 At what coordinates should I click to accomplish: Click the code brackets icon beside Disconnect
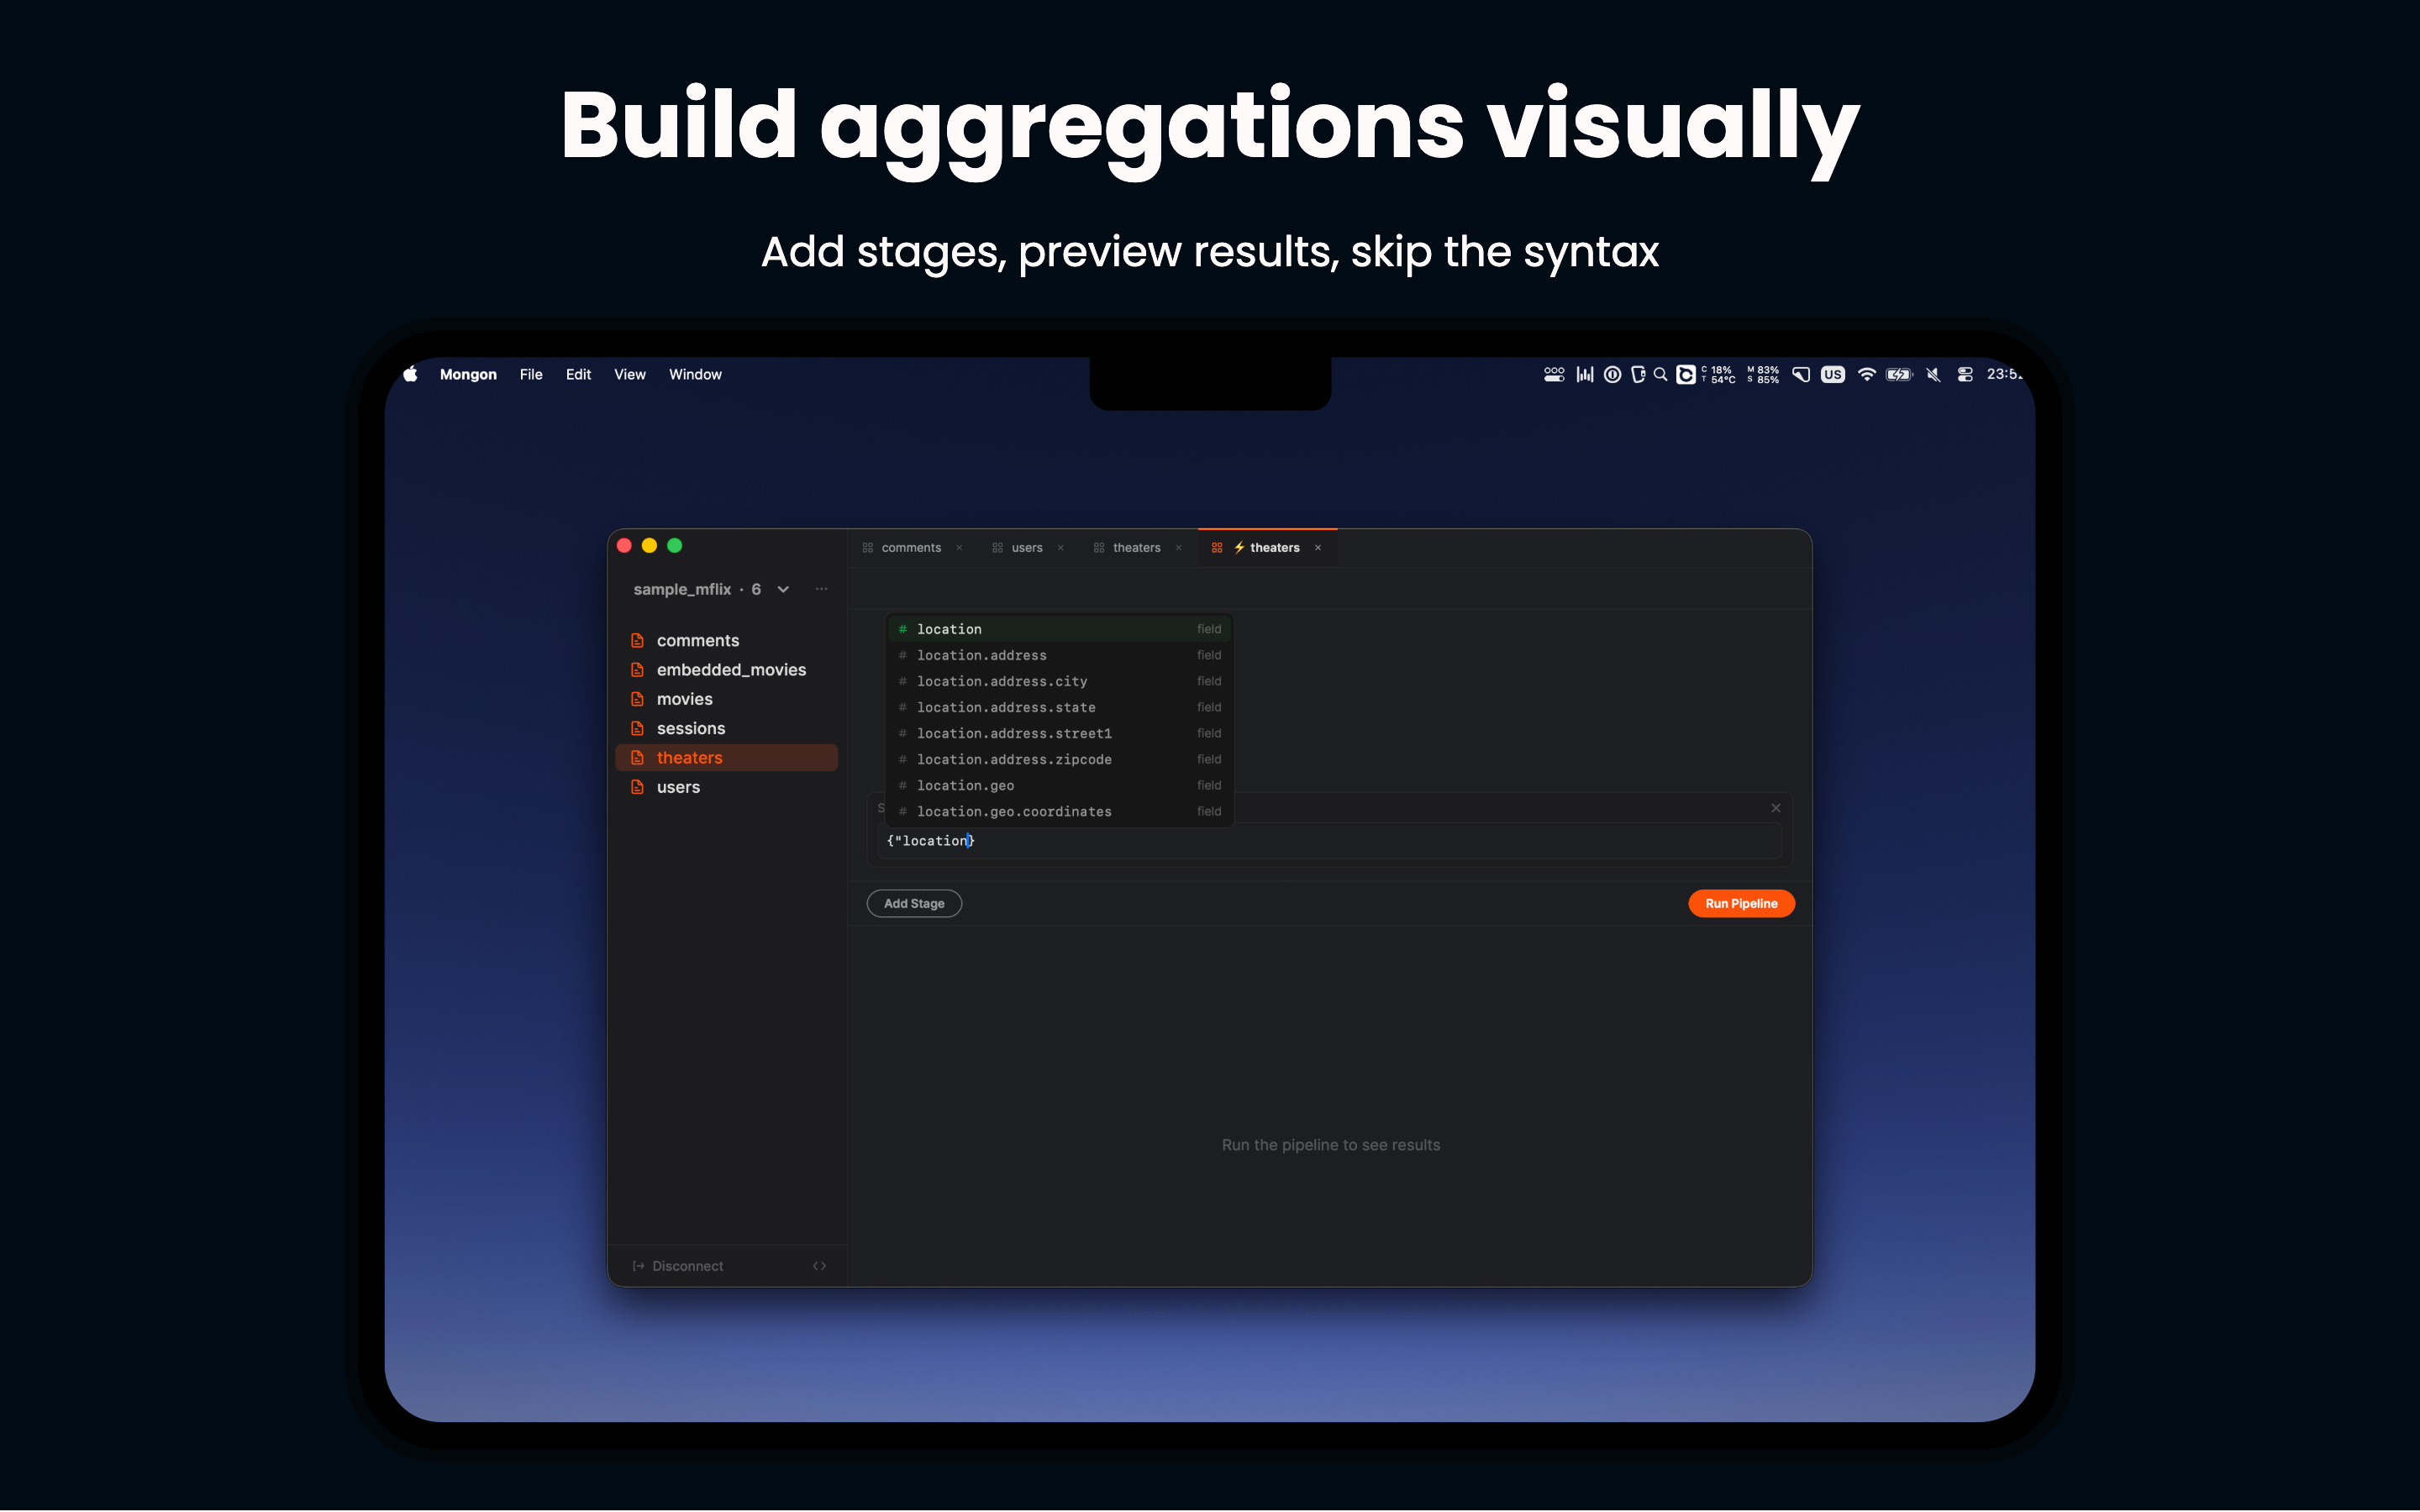coord(819,1266)
